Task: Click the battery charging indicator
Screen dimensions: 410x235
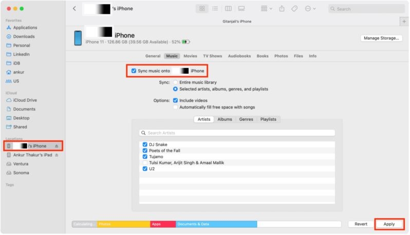Action: [185, 41]
